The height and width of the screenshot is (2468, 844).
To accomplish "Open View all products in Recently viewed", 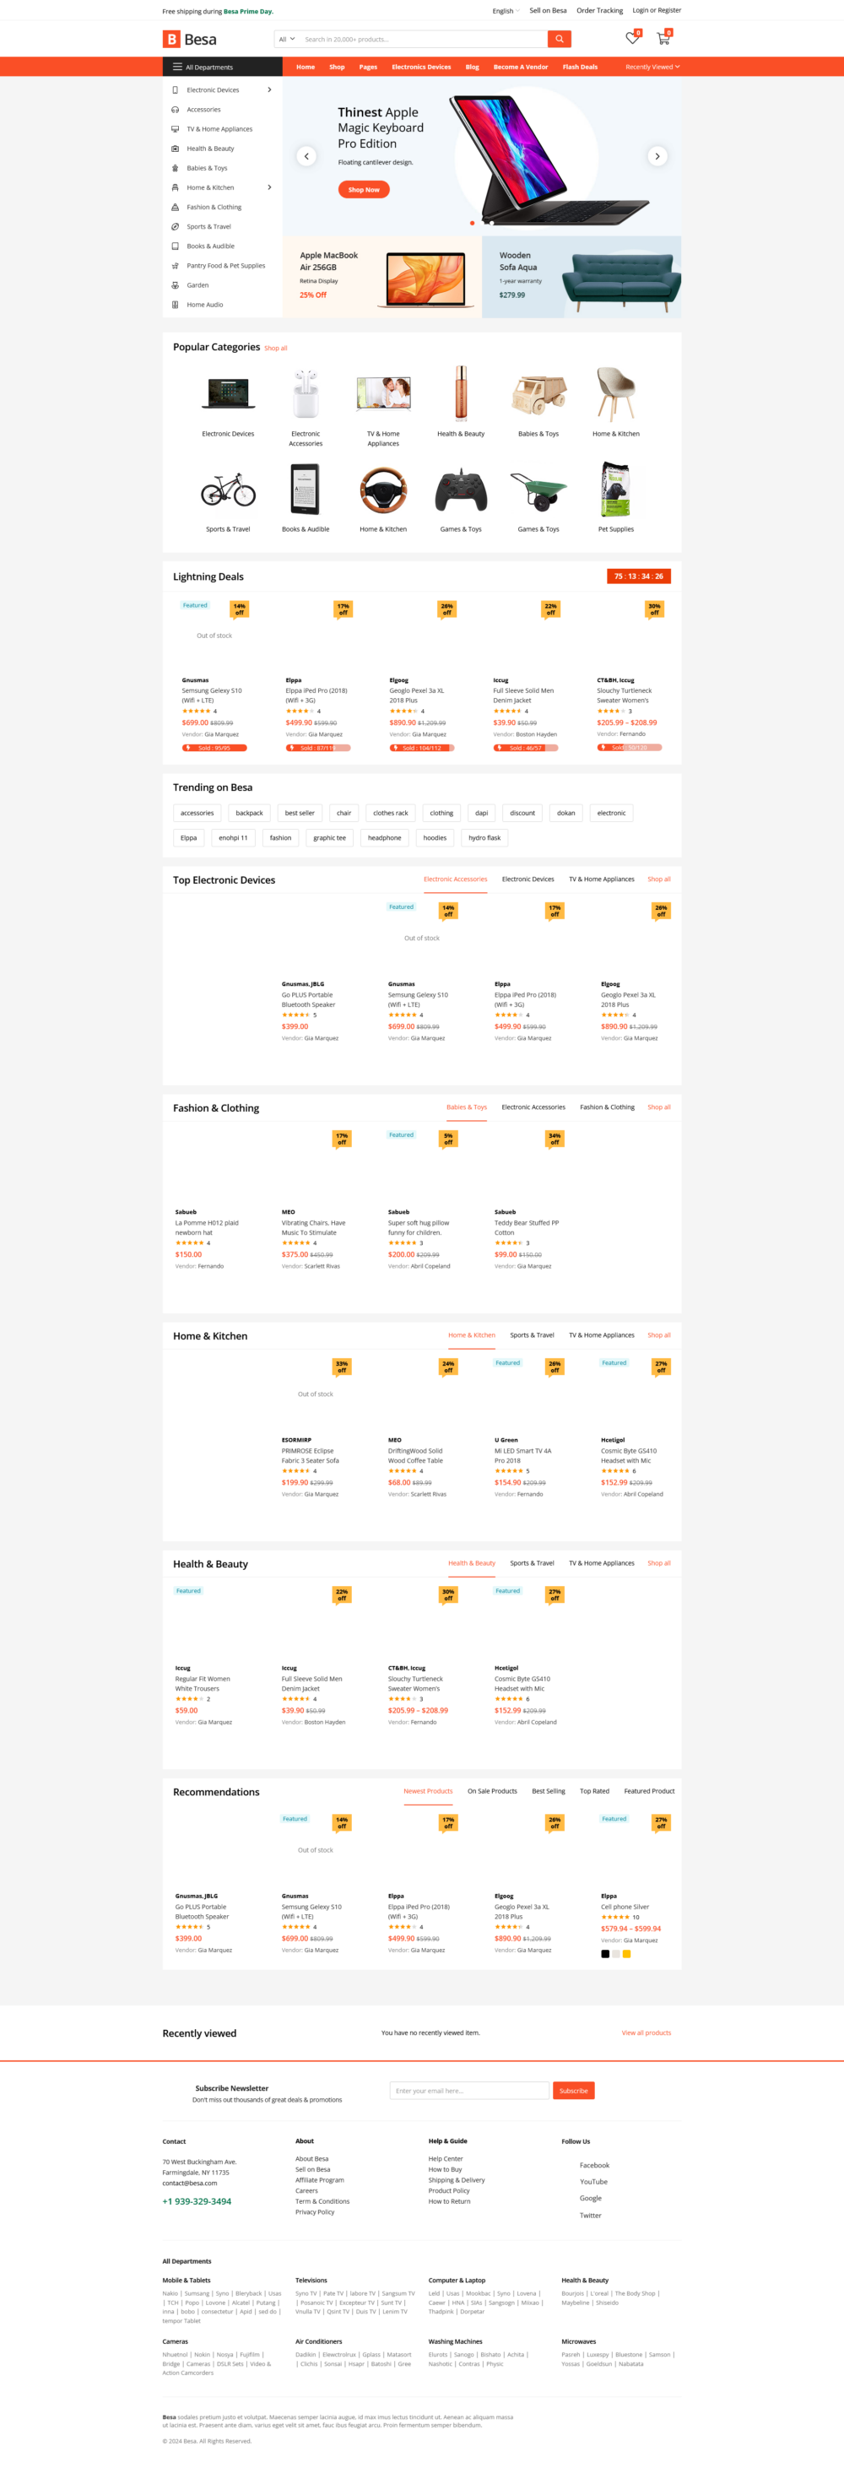I will coord(646,2032).
